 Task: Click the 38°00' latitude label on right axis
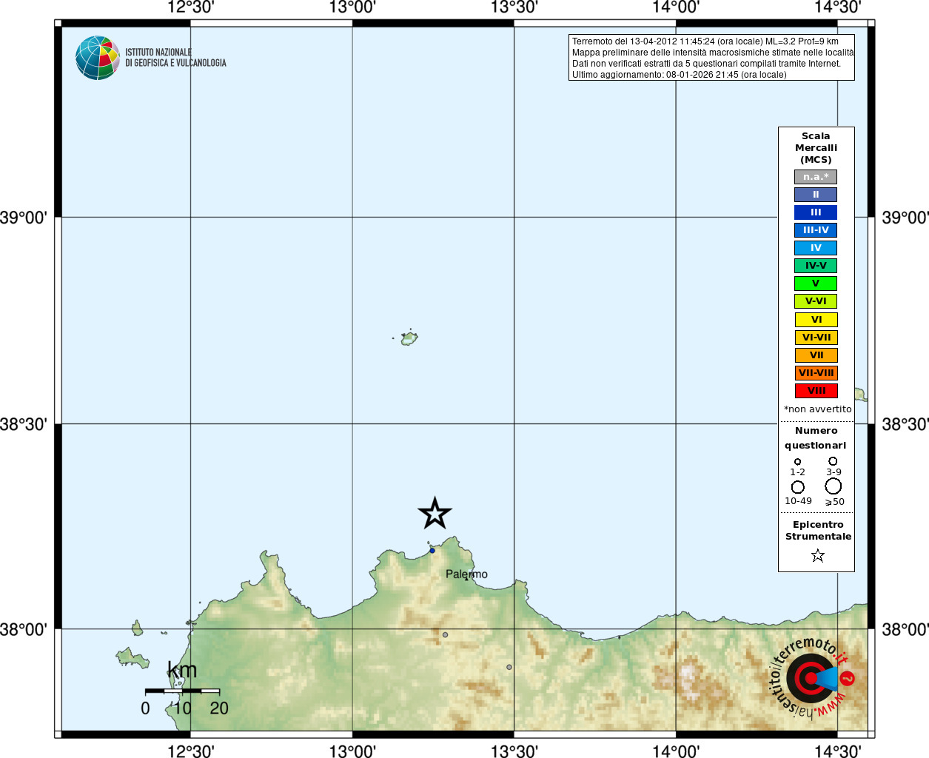[905, 630]
